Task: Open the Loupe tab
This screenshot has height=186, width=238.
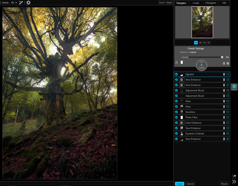Action: click(196, 3)
